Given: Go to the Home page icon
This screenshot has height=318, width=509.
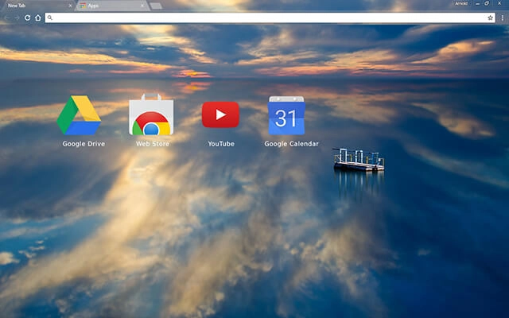Looking at the screenshot, I should click(x=38, y=17).
